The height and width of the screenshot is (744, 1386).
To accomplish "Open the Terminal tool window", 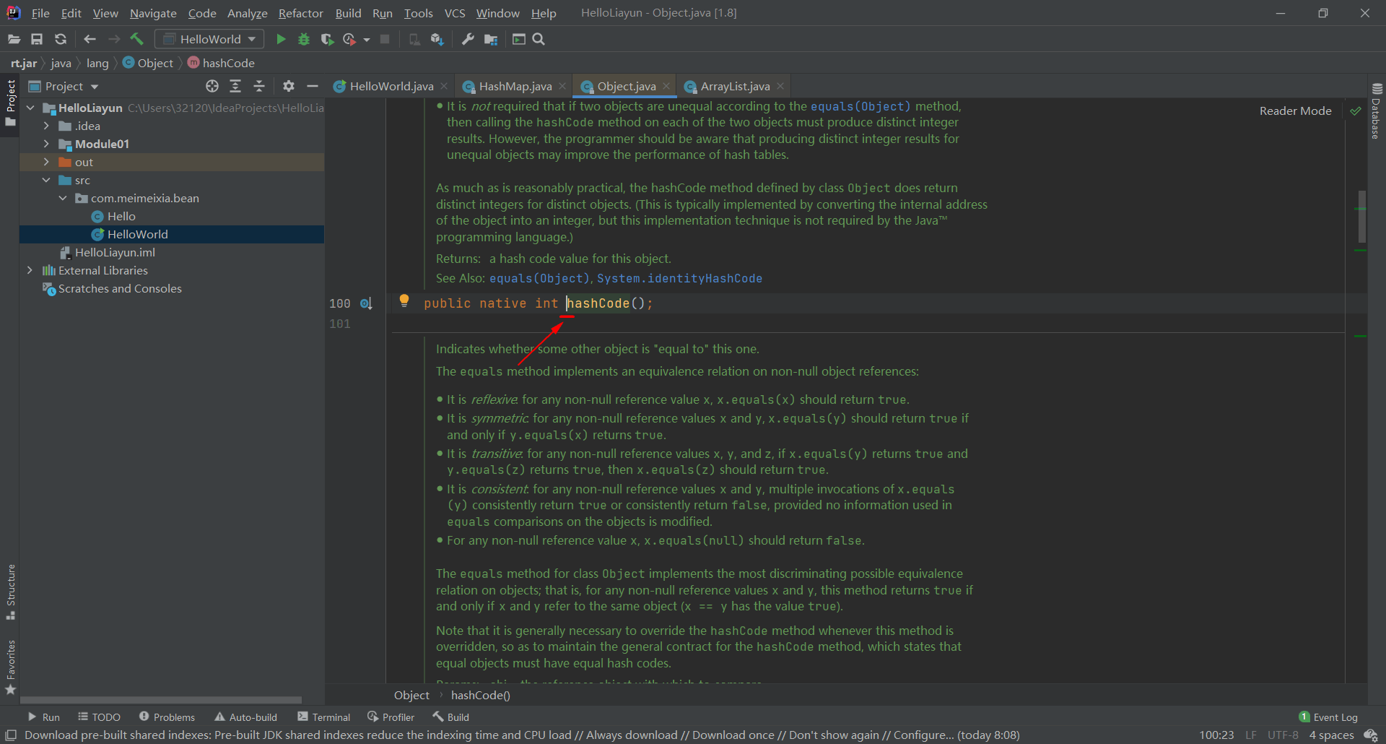I will 323,717.
